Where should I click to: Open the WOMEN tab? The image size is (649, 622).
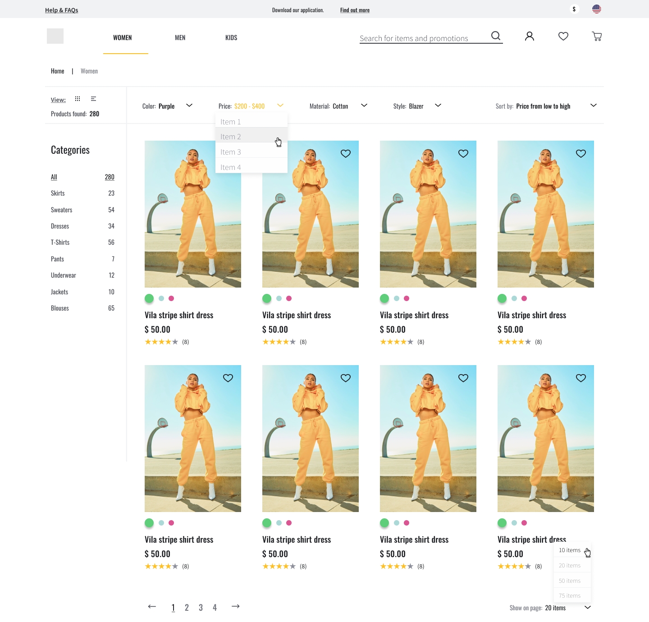coord(123,38)
